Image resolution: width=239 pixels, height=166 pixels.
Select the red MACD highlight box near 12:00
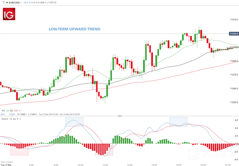pos(104,149)
